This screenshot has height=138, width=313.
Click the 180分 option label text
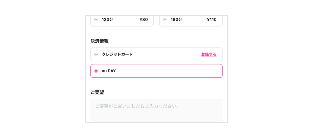pos(176,20)
